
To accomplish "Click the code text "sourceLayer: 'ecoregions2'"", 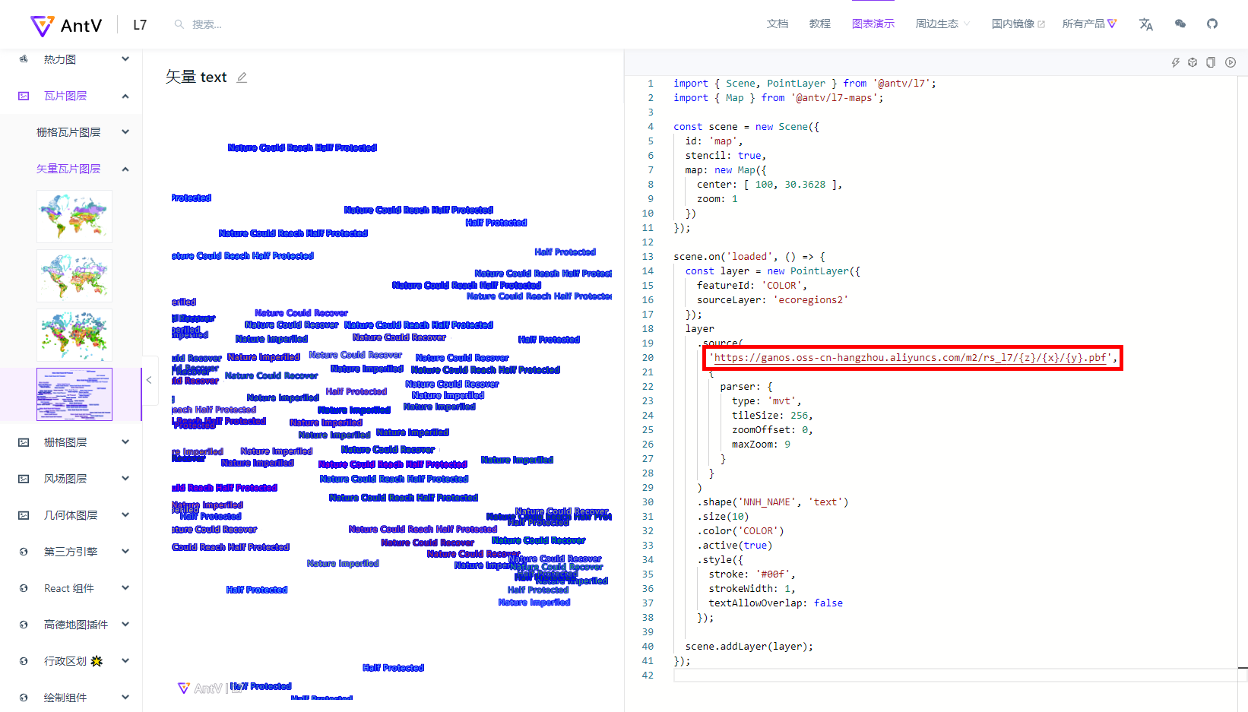I will pyautogui.click(x=772, y=300).
